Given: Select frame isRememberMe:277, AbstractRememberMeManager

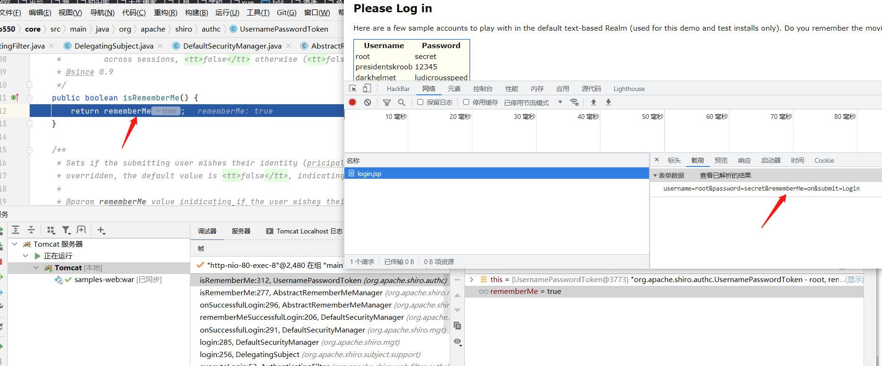Looking at the screenshot, I should pyautogui.click(x=320, y=292).
